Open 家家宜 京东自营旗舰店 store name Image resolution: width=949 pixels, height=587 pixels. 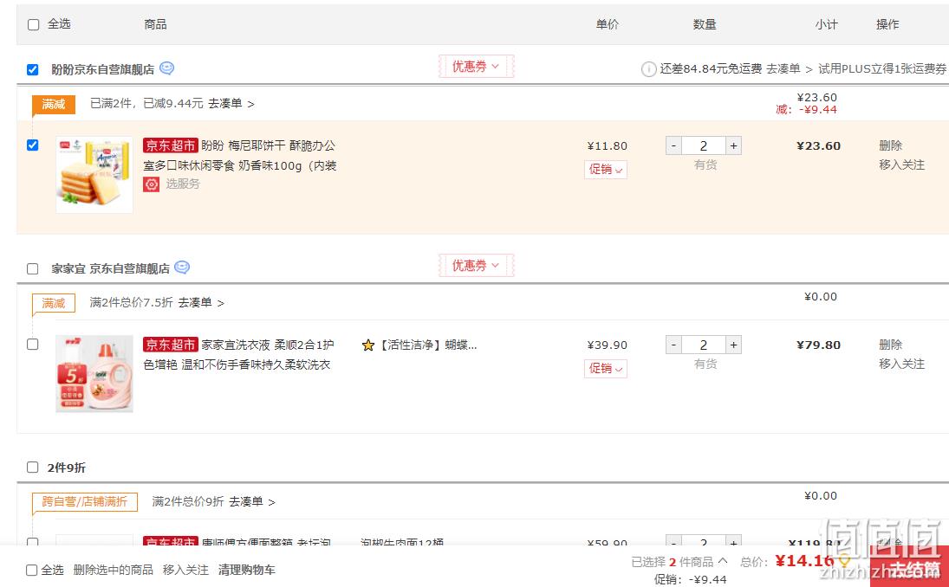click(x=110, y=268)
